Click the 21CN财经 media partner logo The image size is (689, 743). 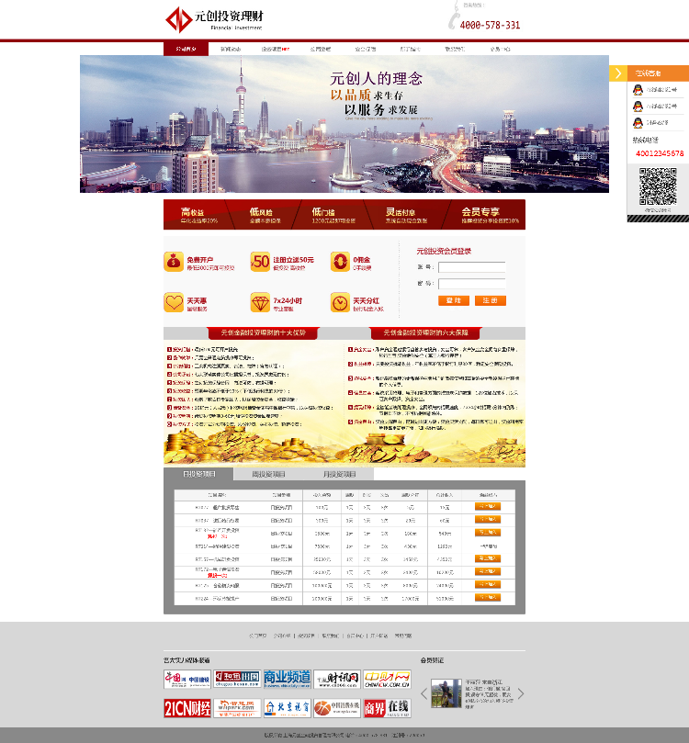point(187,708)
